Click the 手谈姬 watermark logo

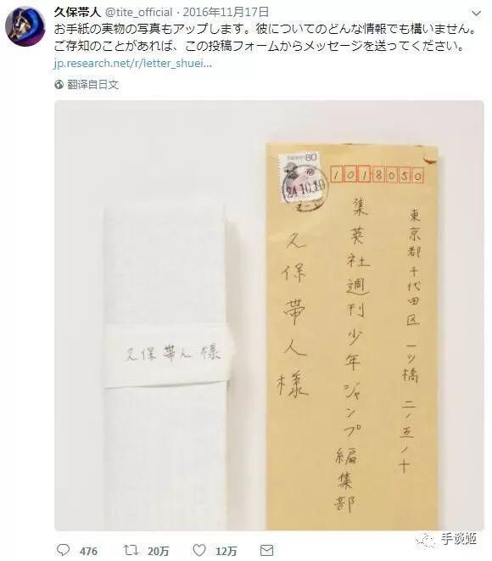[447, 539]
